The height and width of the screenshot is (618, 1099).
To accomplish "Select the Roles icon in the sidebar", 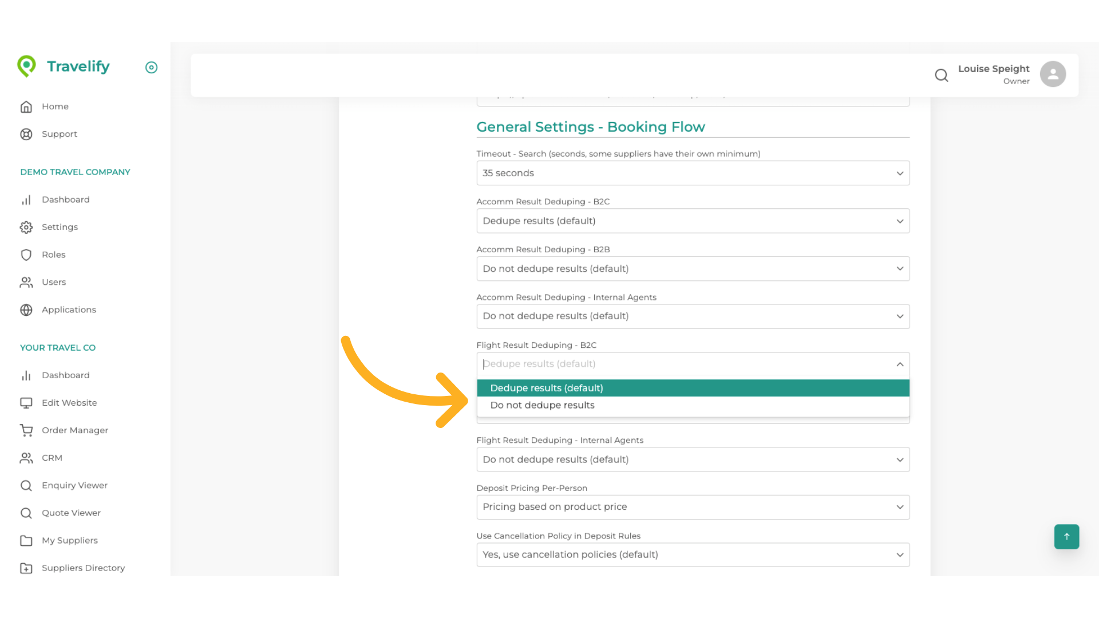I will point(26,254).
